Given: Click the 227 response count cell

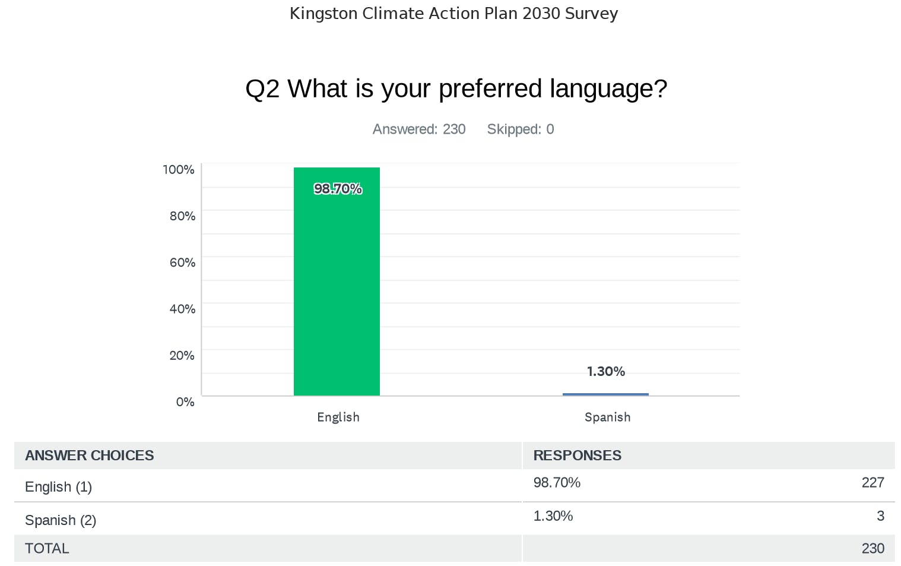Looking at the screenshot, I should pyautogui.click(x=873, y=482).
